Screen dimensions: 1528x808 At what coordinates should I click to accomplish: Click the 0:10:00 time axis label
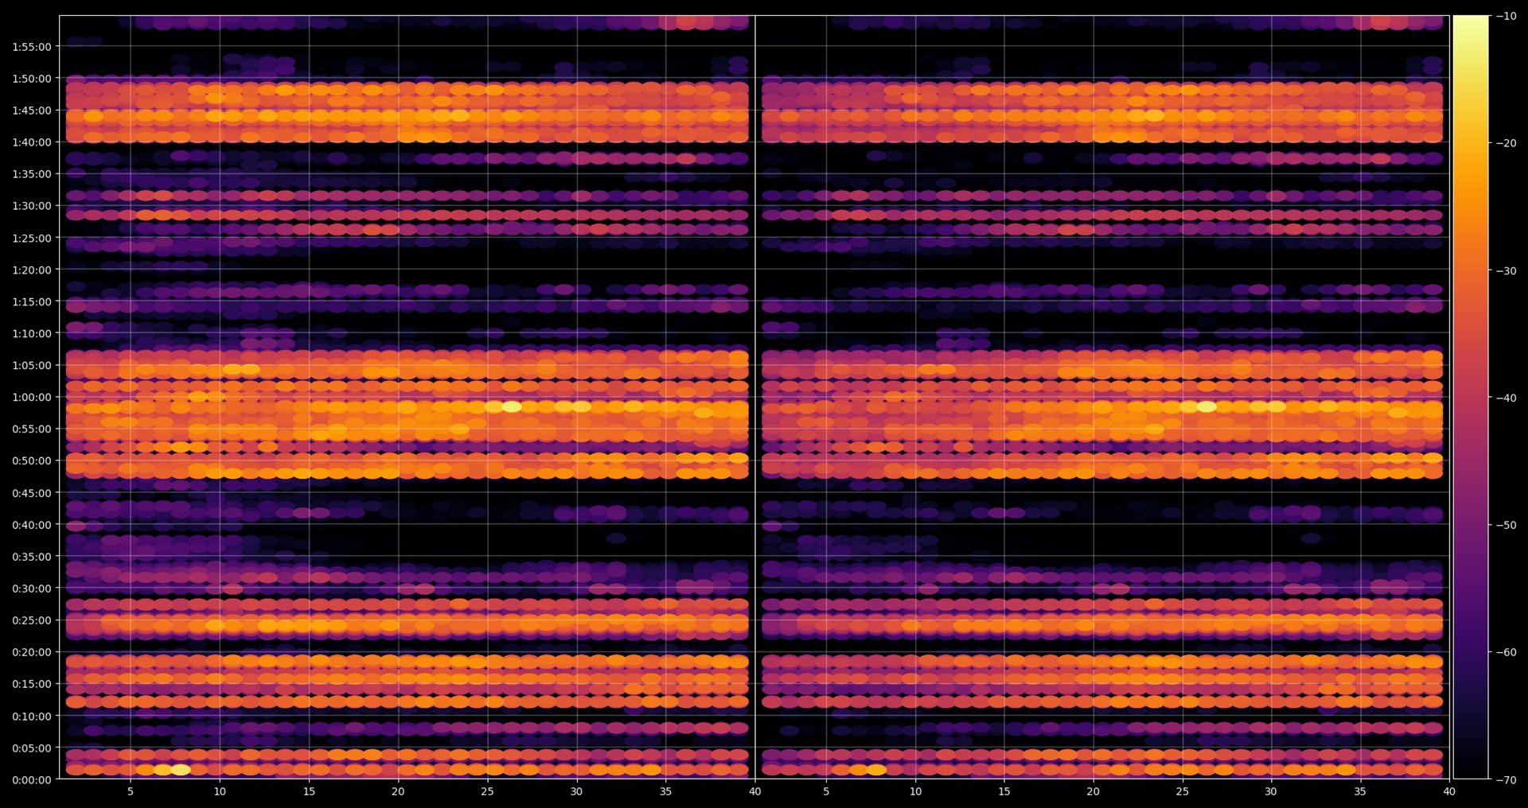point(32,717)
